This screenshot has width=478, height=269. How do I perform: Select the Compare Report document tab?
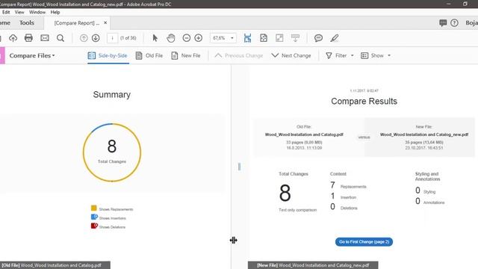click(x=77, y=23)
